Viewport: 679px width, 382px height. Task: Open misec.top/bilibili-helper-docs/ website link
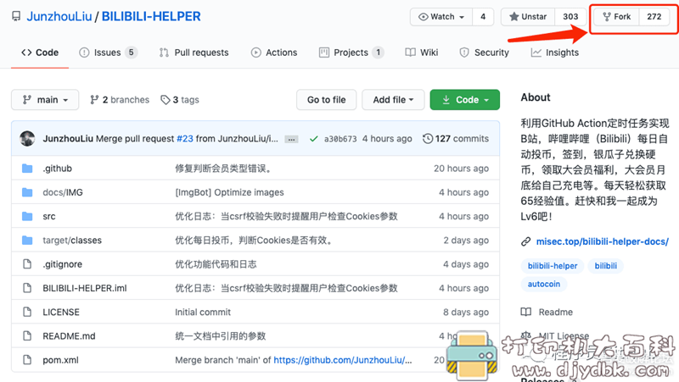pos(603,241)
